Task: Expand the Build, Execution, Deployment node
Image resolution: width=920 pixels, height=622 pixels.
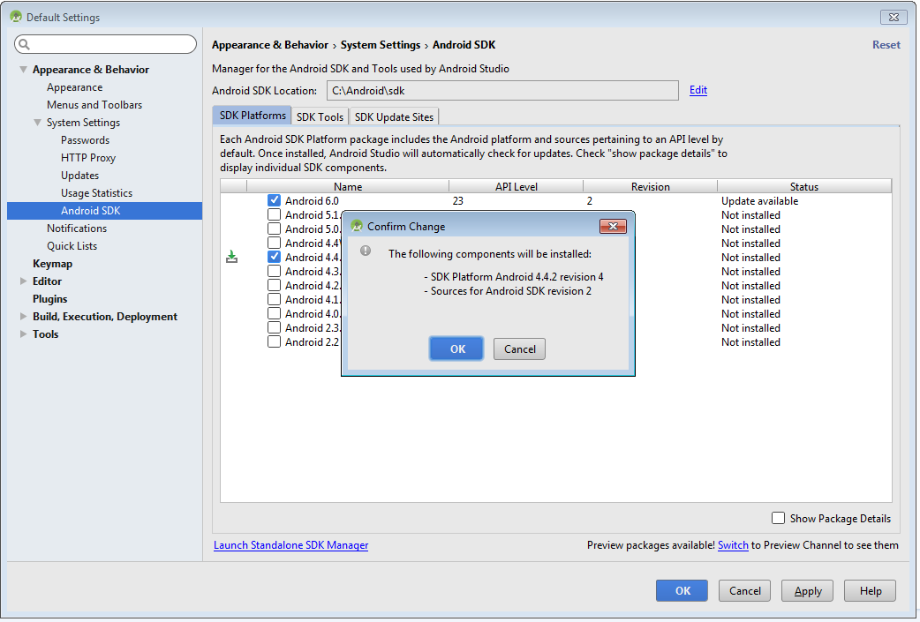Action: [x=24, y=316]
